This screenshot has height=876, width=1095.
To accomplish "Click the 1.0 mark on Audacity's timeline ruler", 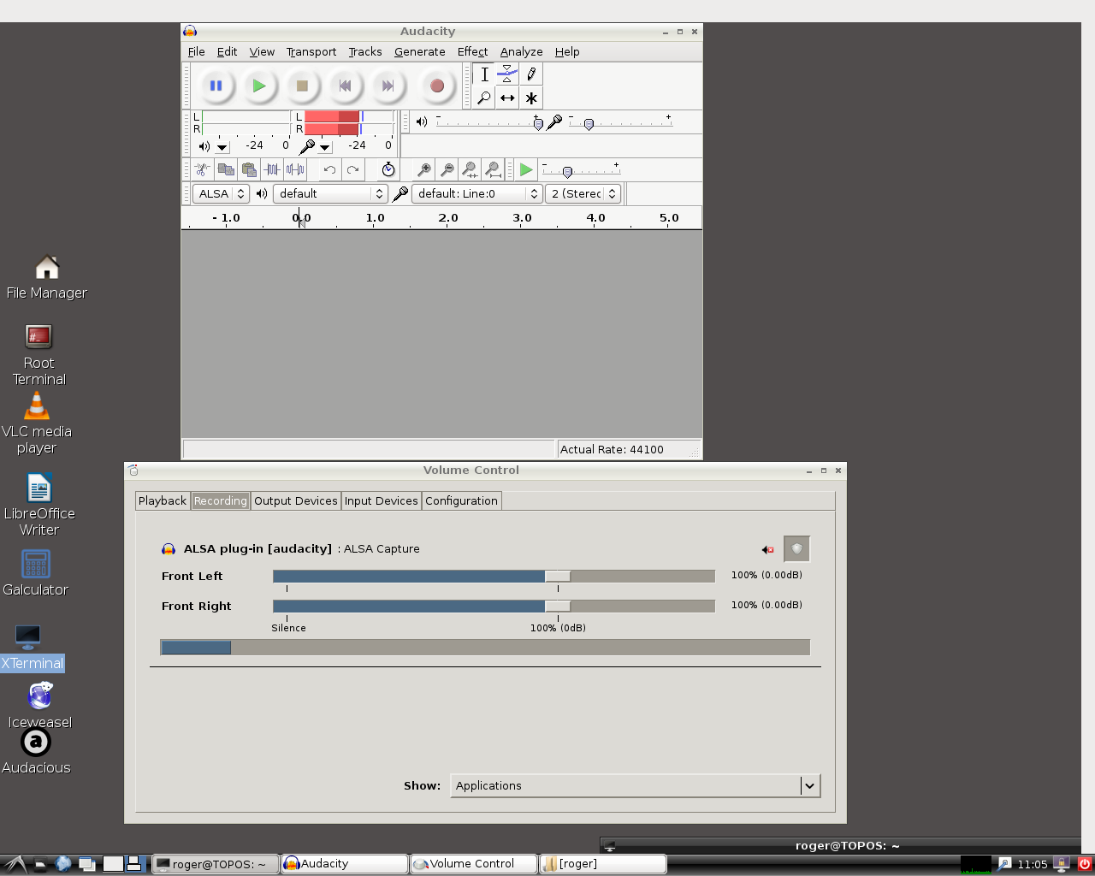I will (x=374, y=218).
